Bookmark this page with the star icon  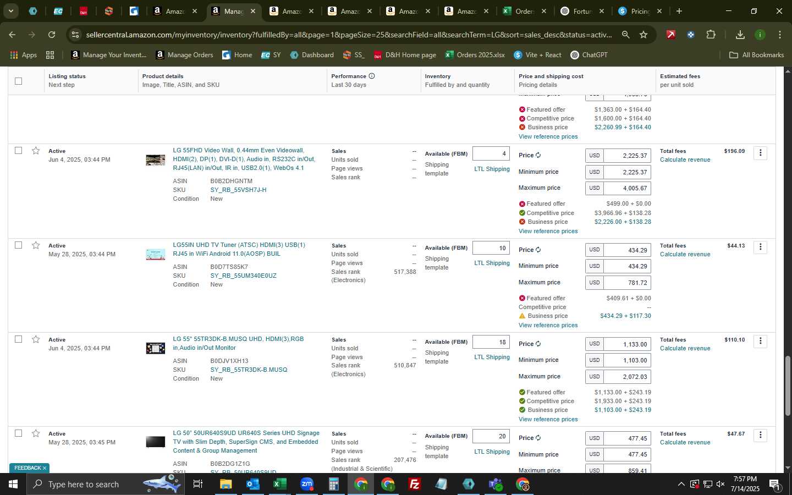click(643, 35)
